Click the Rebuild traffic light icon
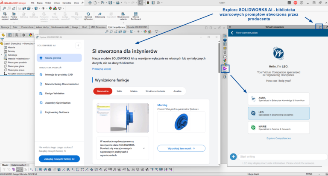Image resolution: width=328 pixels, height=176 pixels. tap(148, 3)
